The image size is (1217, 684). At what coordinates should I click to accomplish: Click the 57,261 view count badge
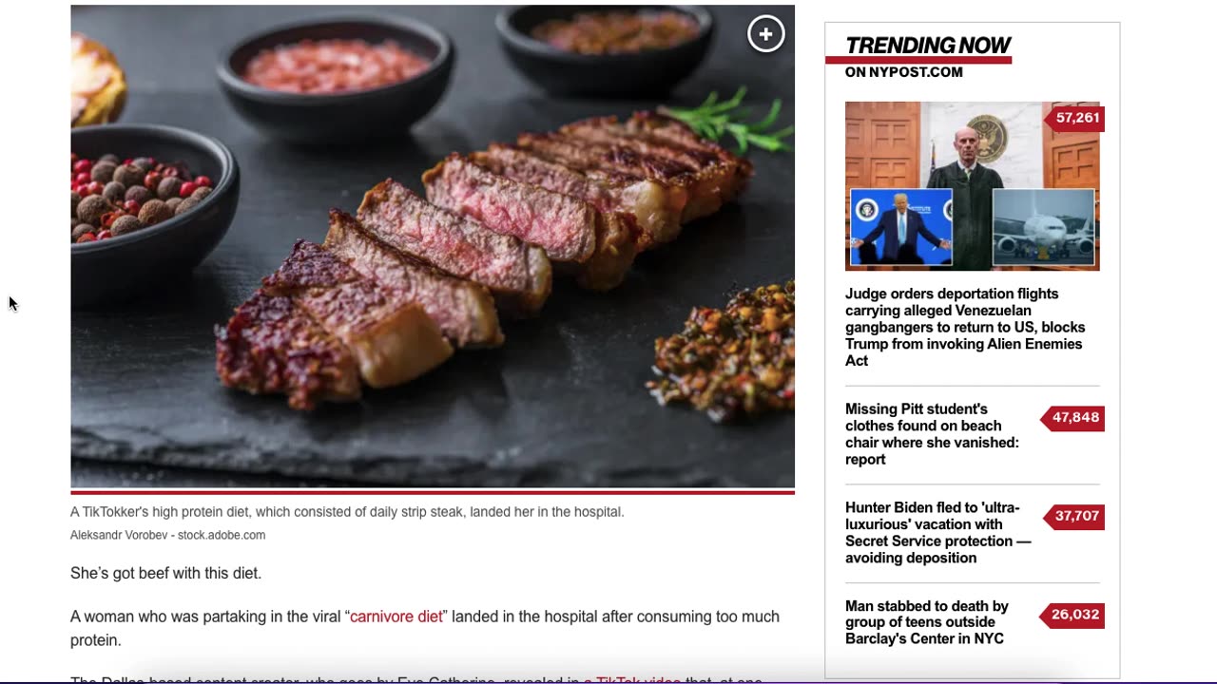(1075, 118)
